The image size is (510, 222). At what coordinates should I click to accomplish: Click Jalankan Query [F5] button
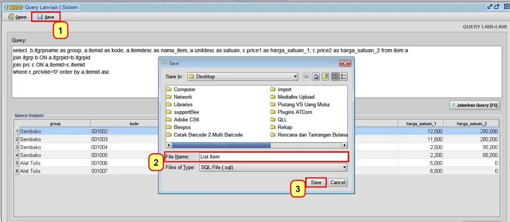click(474, 105)
